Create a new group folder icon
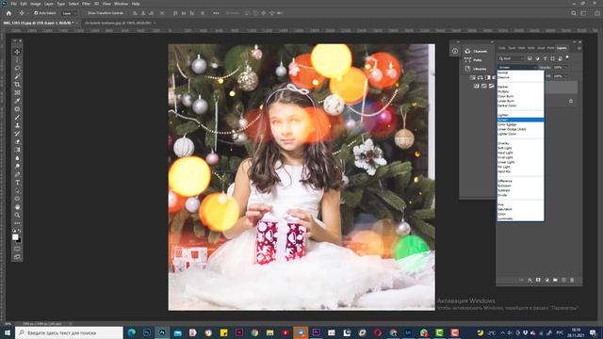 point(555,281)
